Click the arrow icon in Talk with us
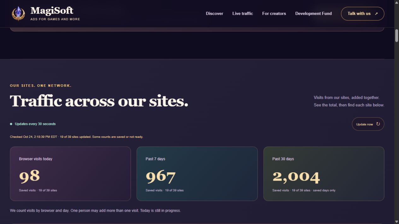This screenshot has height=224, width=399. 376,14
